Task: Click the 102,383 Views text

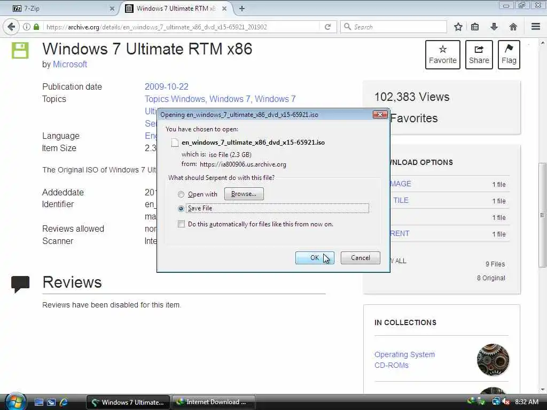Action: pos(412,97)
